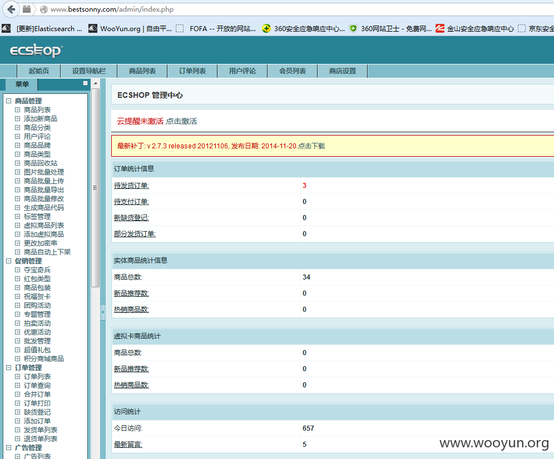Minimize the 菜单 panel with its small button
Screen dimensions: 554x459
pyautogui.click(x=85, y=83)
